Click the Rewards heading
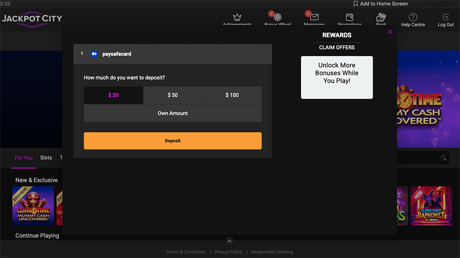Viewport: 460px width, 258px height. 337,35
